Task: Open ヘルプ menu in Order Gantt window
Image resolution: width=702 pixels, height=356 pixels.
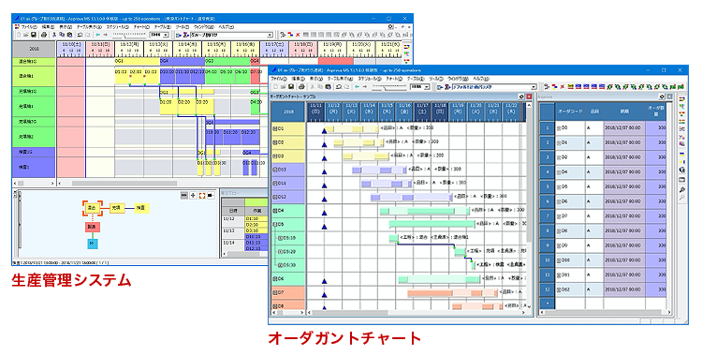Action: 481,79
